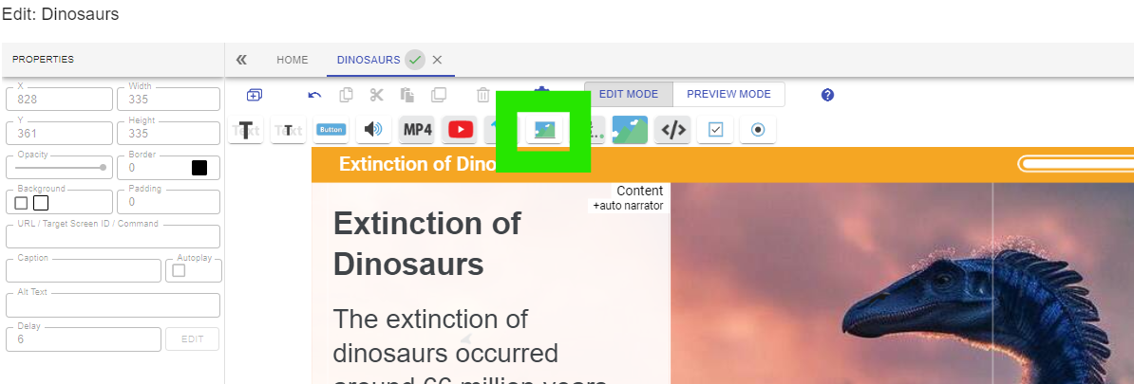Screen dimensions: 1134x384
Task: Insert a checkbox element from toolbar
Action: 715,130
